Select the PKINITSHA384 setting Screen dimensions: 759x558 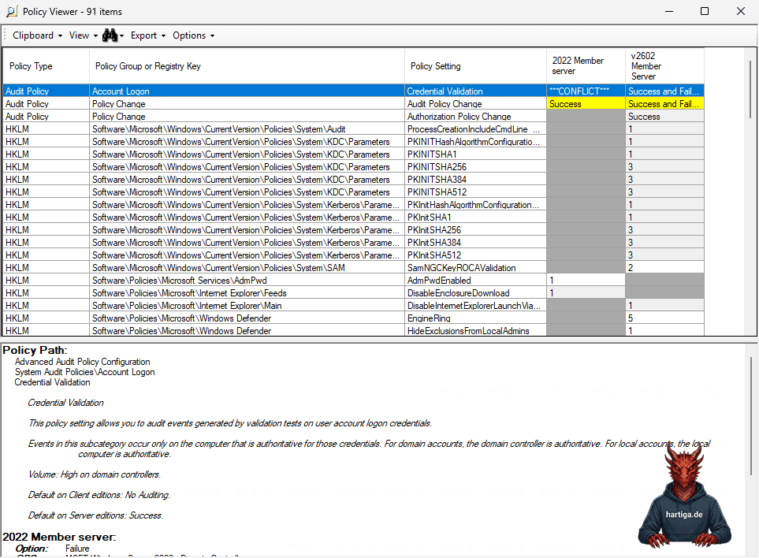click(x=476, y=179)
